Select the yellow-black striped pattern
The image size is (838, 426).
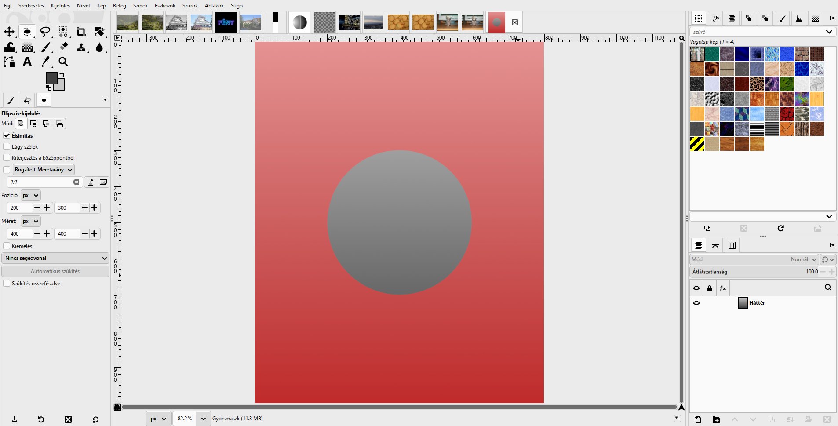tap(697, 144)
